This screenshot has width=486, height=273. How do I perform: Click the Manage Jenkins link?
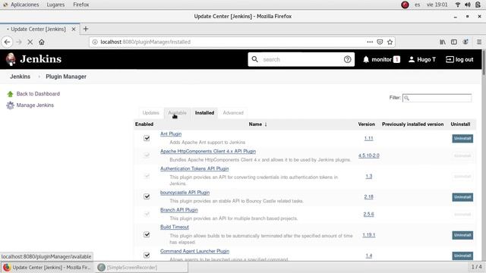(35, 105)
